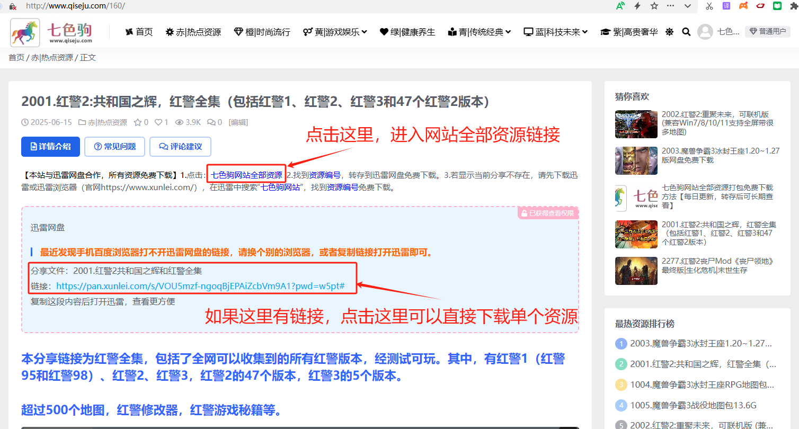Click the 2025-06-15 date with clock icon

coord(47,122)
